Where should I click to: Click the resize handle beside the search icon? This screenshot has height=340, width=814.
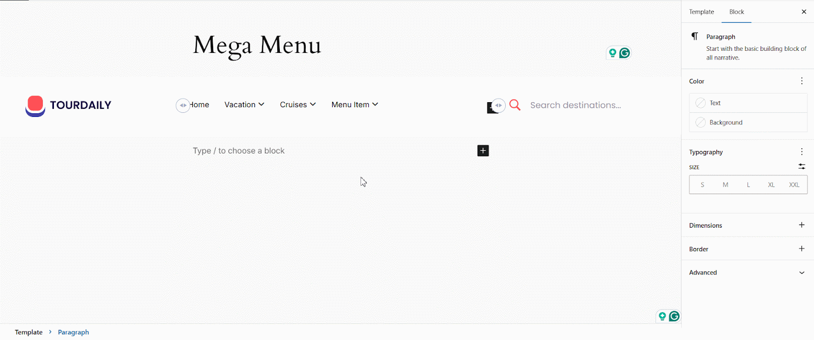click(499, 105)
